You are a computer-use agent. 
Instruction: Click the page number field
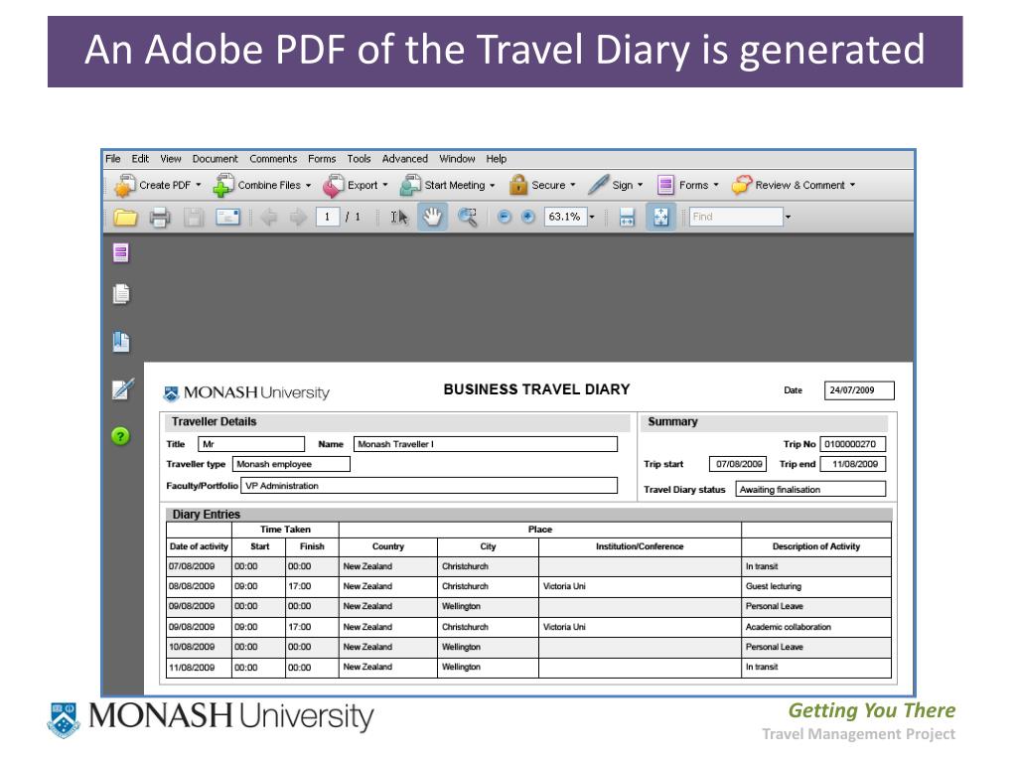pyautogui.click(x=328, y=218)
